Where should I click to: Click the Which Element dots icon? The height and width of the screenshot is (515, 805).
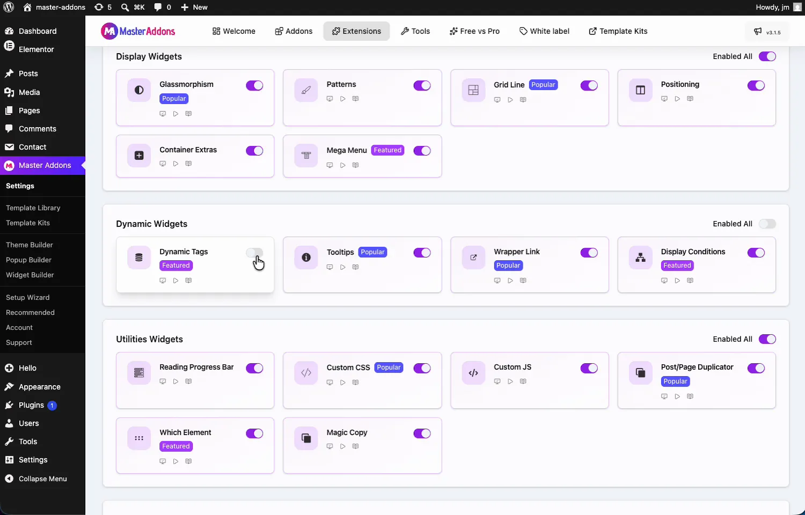(x=139, y=438)
